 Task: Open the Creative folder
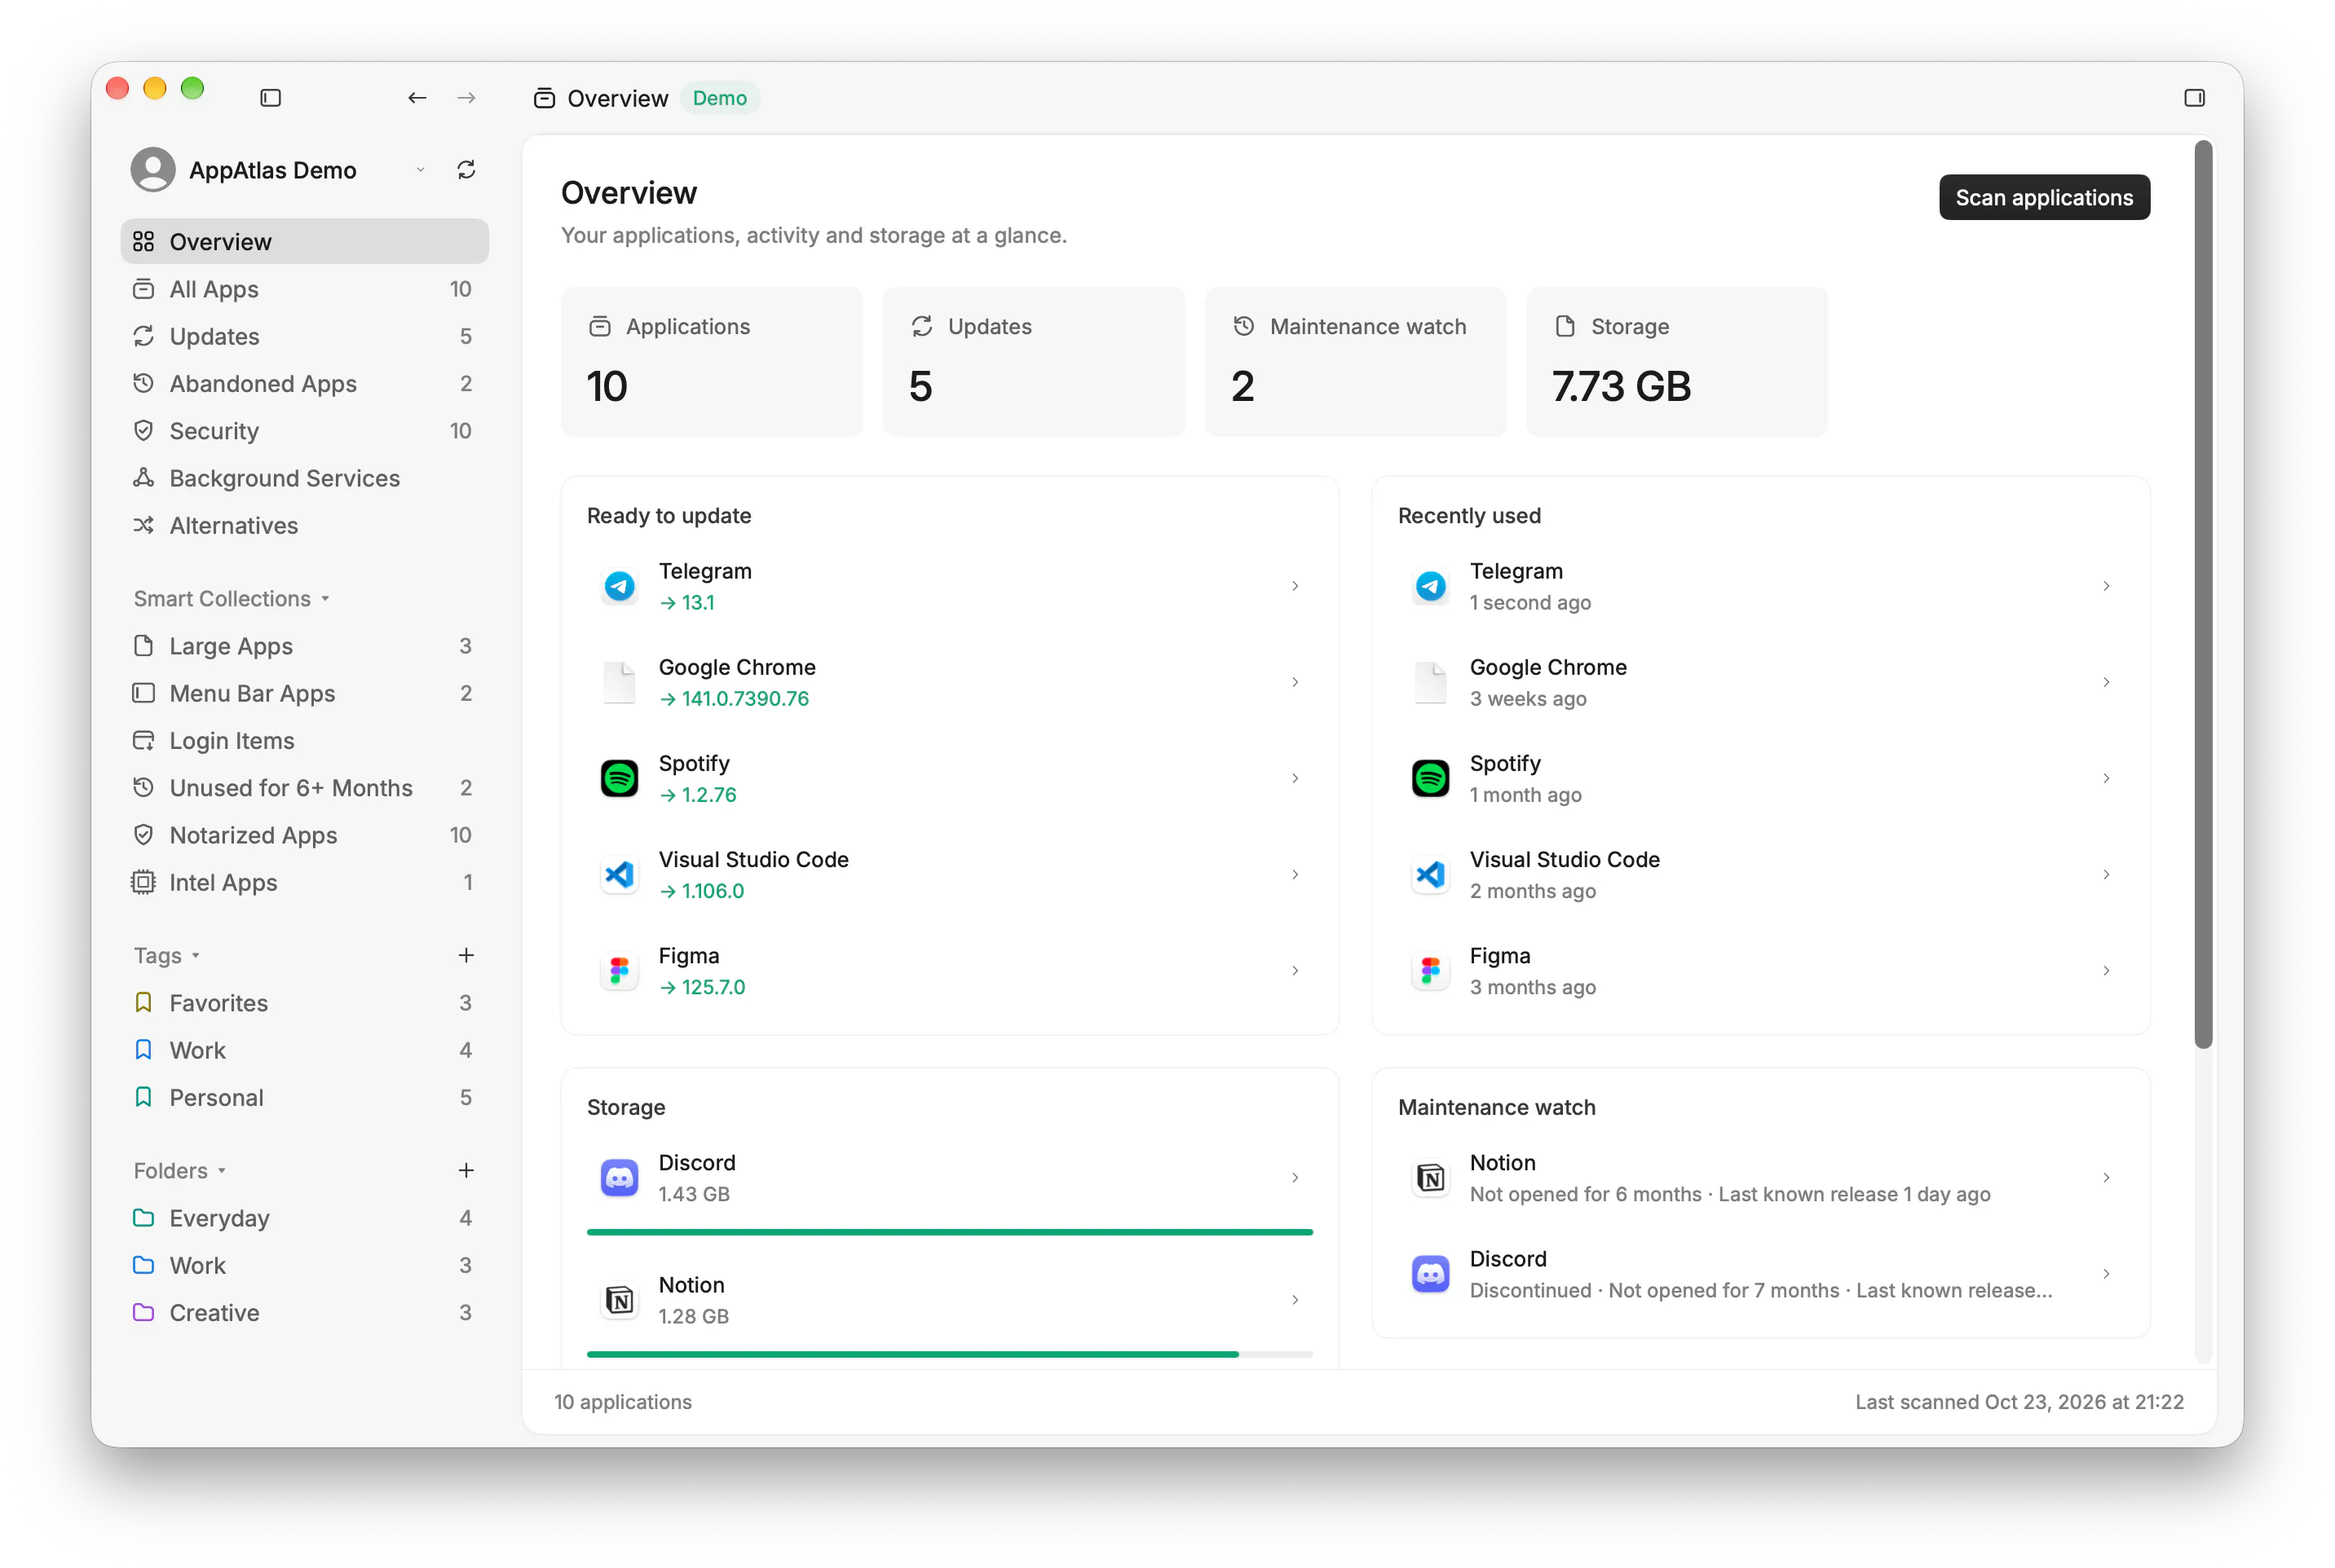pos(304,1312)
